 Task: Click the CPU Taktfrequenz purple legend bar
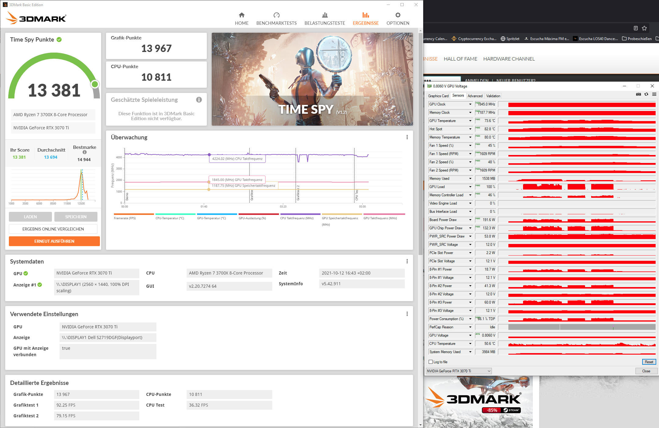tap(300, 214)
